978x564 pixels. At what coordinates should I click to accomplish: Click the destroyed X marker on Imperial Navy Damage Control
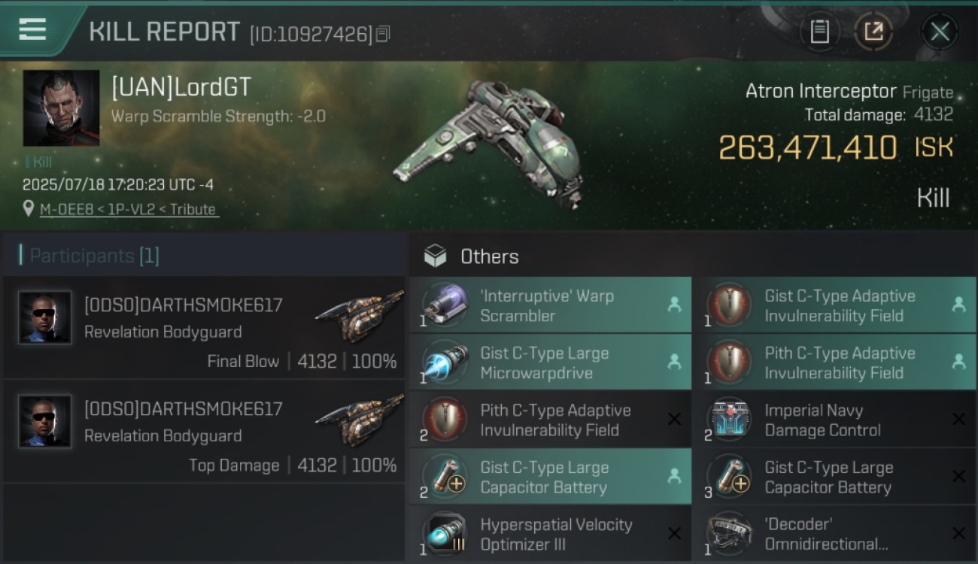tap(958, 420)
